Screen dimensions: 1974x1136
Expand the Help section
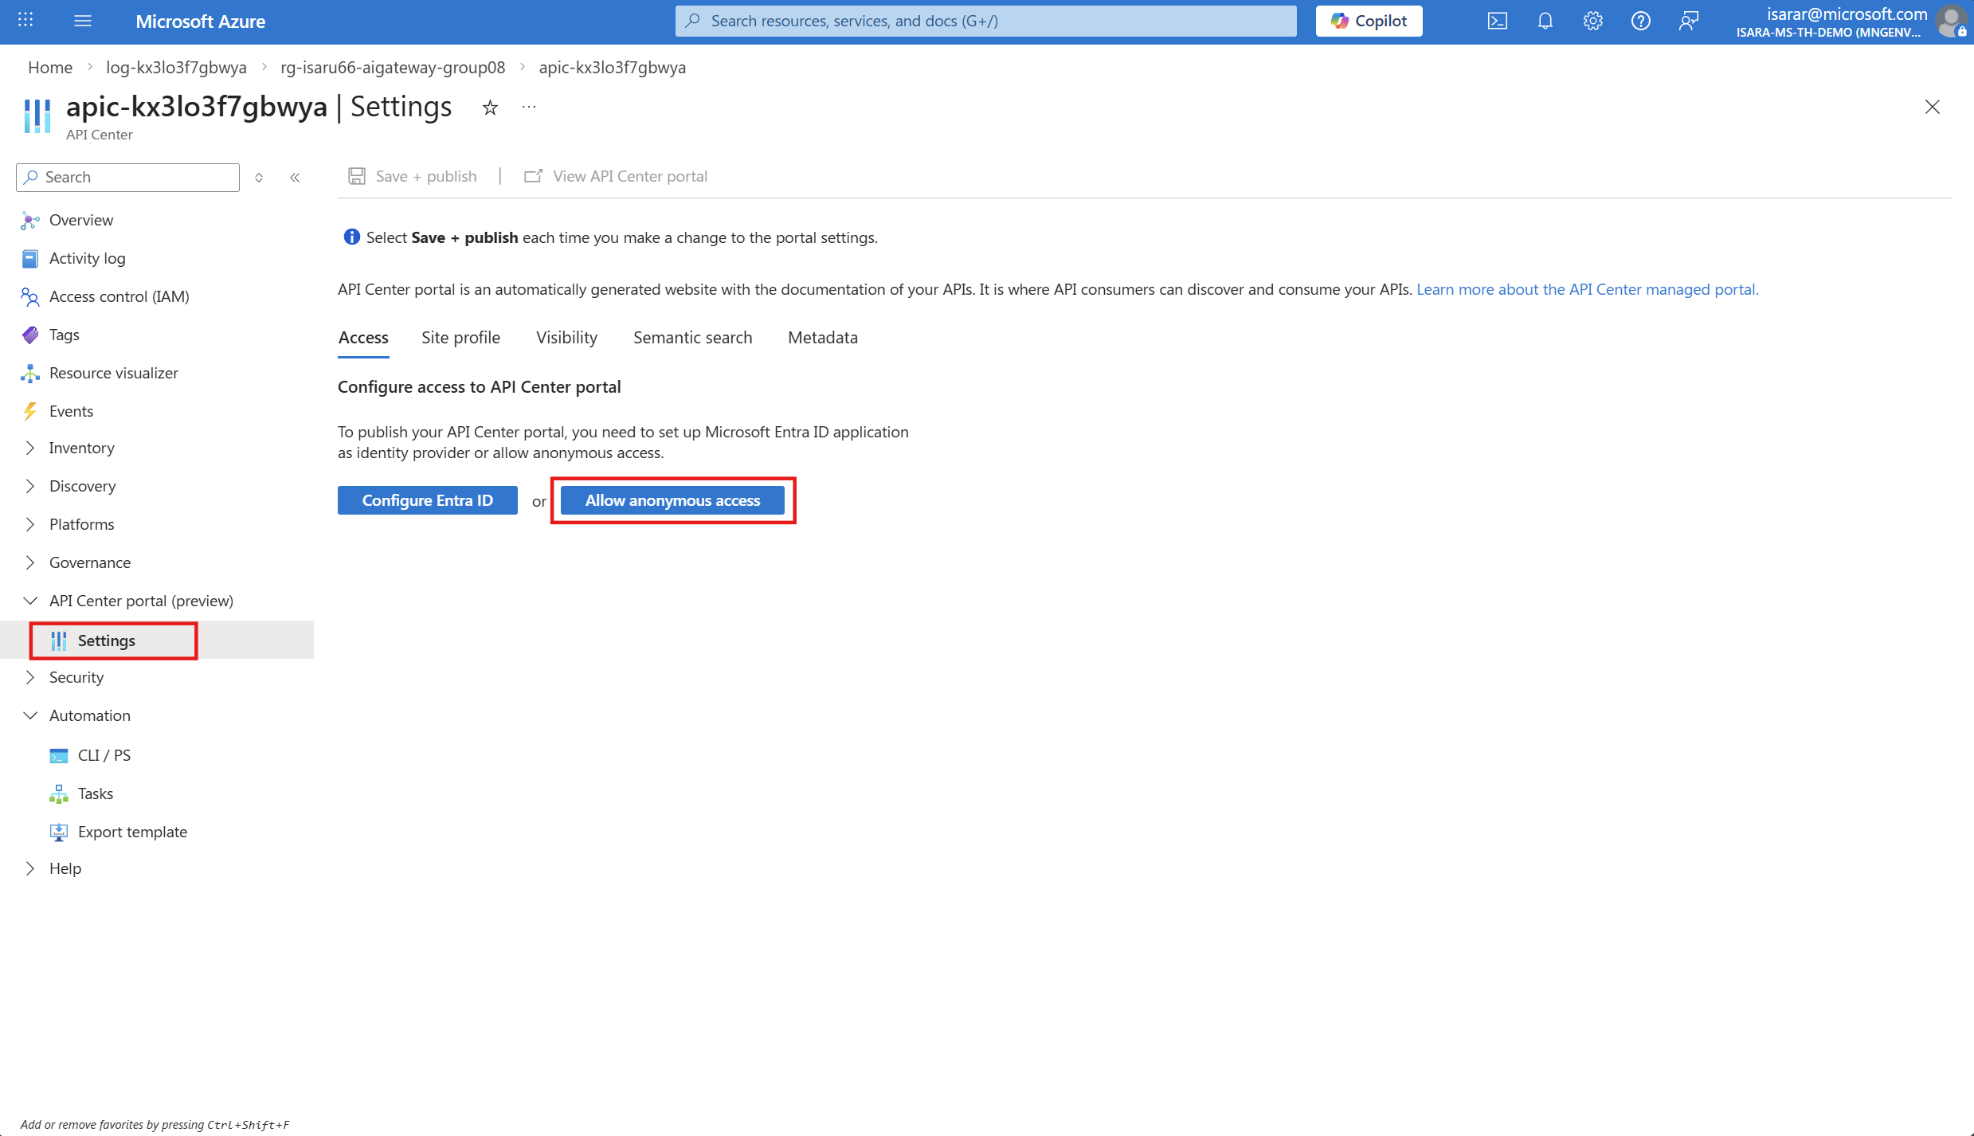[x=65, y=868]
